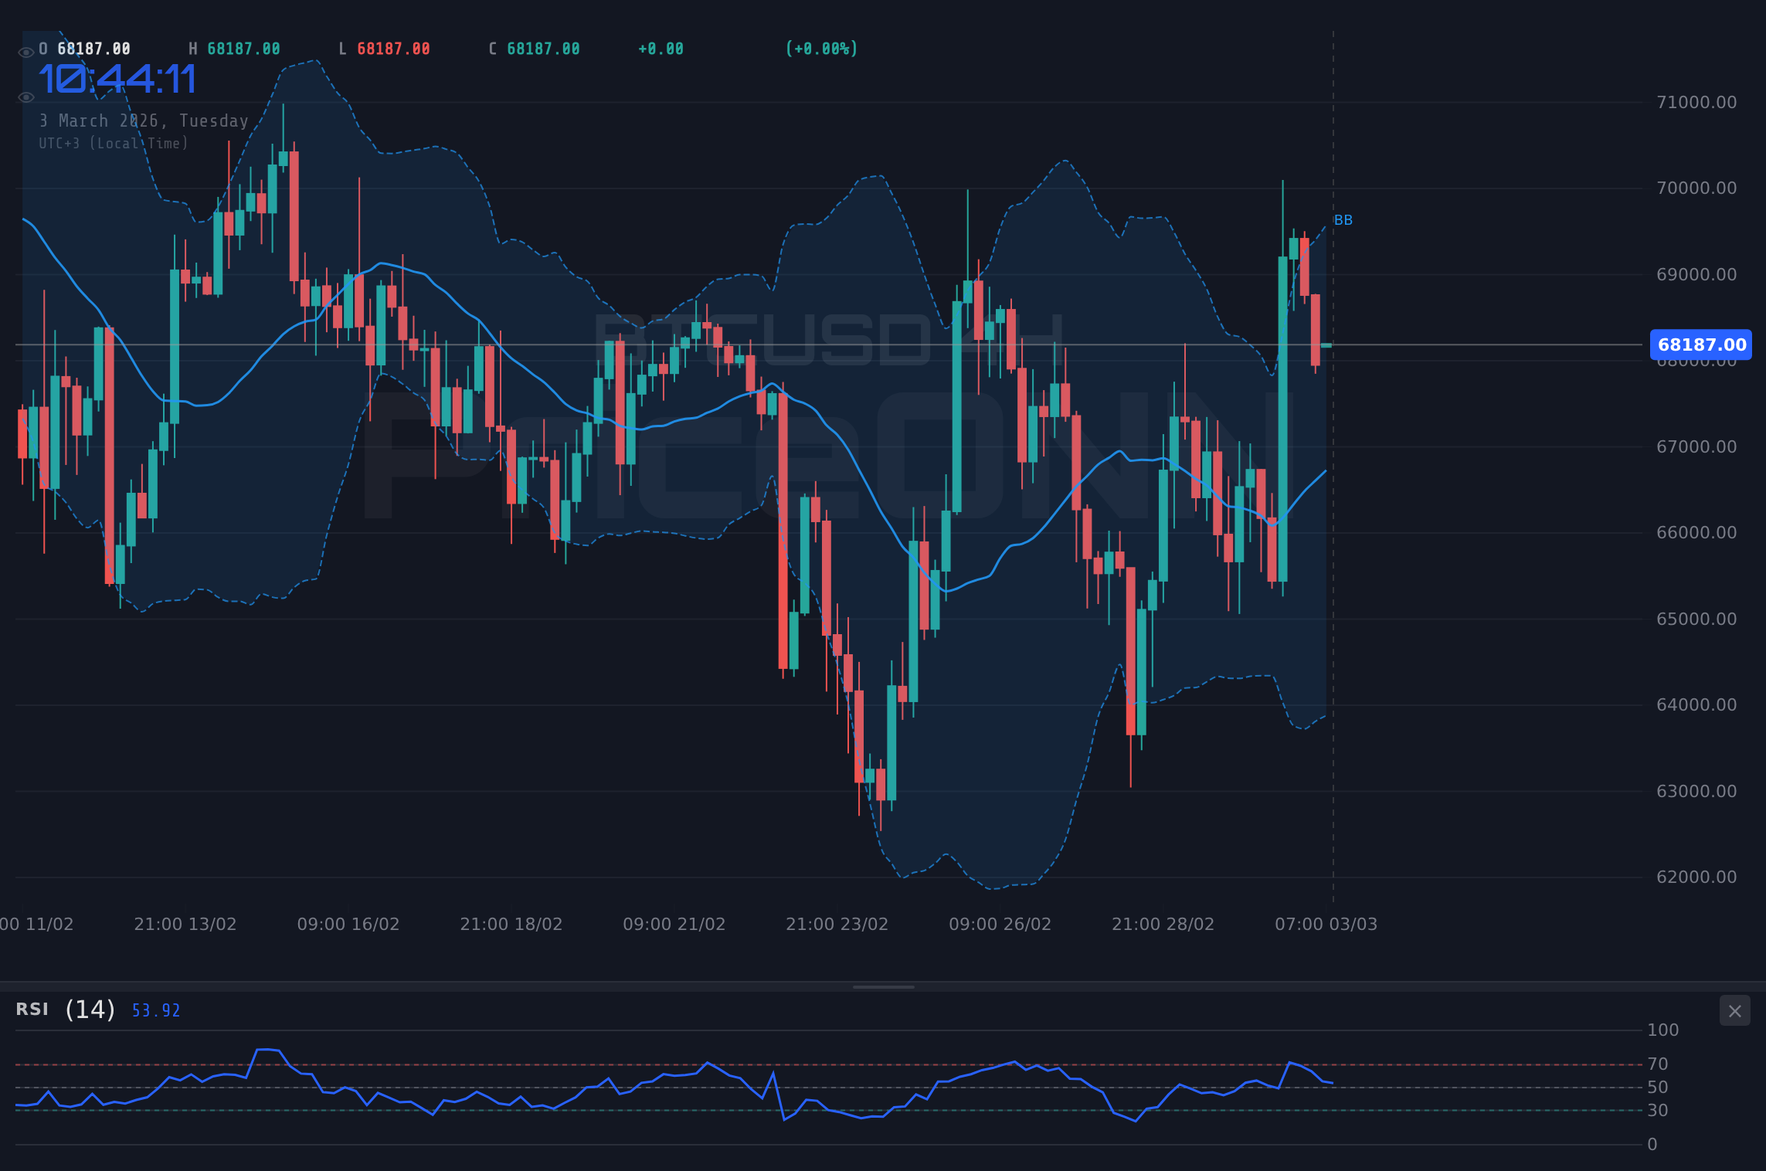
Task: Click the RSI value 53.92
Action: point(155,1010)
